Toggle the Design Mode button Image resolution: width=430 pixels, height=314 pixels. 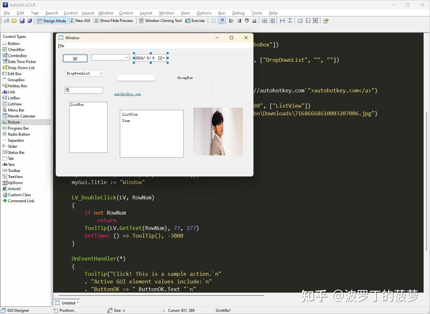(52, 21)
